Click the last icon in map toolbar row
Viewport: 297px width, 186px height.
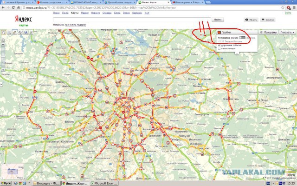(31, 33)
